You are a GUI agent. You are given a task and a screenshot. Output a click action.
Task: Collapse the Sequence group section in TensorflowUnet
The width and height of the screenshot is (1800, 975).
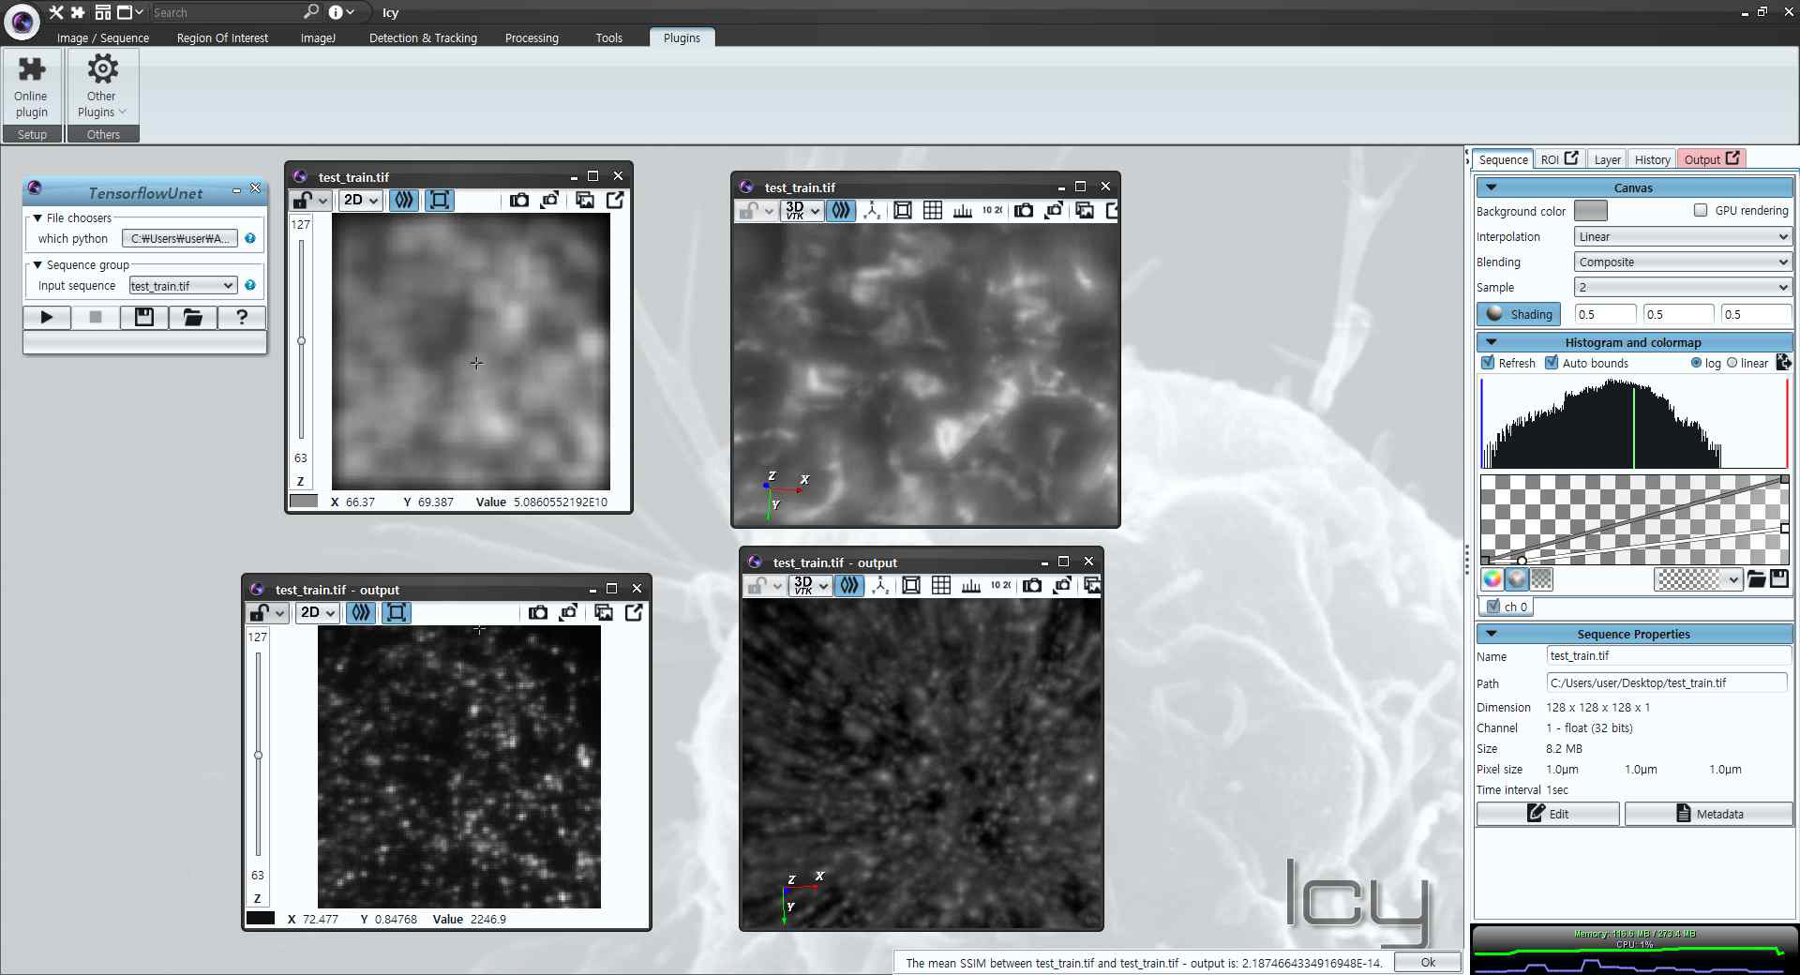pos(37,265)
